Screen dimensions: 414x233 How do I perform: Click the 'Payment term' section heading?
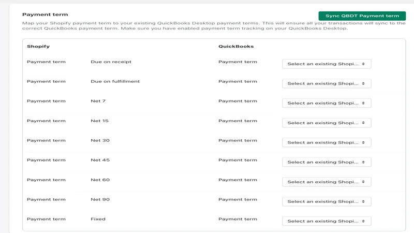coord(45,14)
